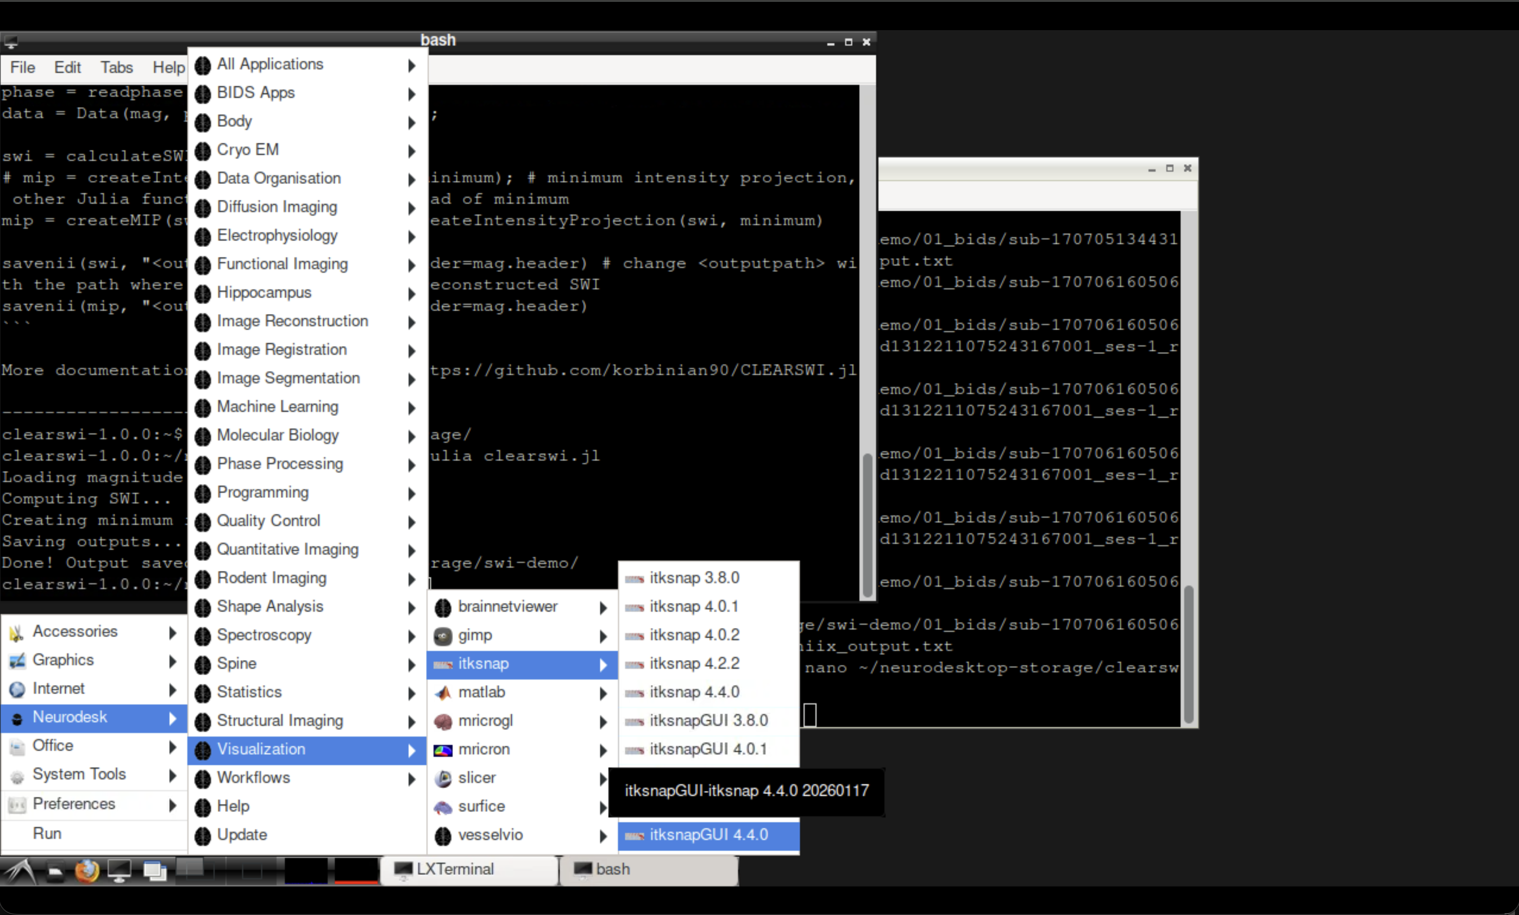Expand the Quality Control submenu arrow

(412, 522)
